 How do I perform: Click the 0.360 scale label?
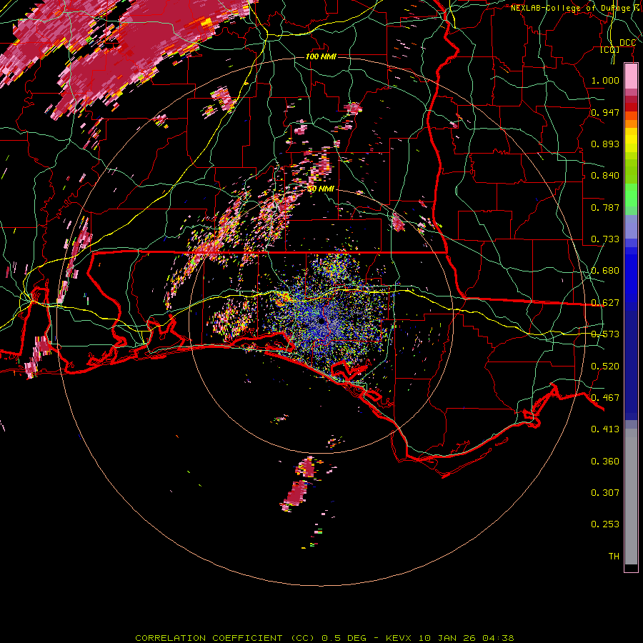[605, 462]
